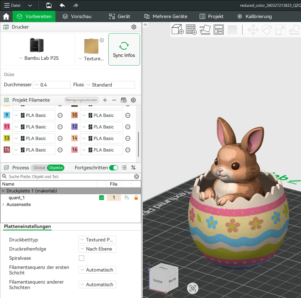Open the Druckbetttyp Textured P... dropdown
301x298 pixels.
pyautogui.click(x=97, y=240)
